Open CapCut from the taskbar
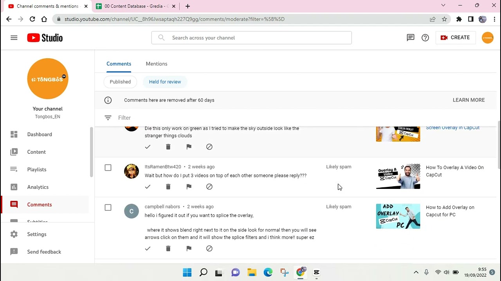The width and height of the screenshot is (501, 281). (316, 272)
